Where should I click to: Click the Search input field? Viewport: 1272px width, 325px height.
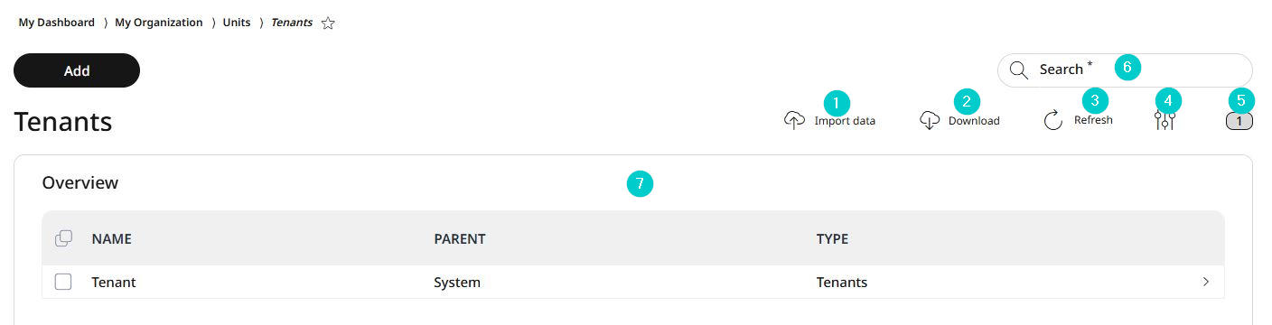1125,70
